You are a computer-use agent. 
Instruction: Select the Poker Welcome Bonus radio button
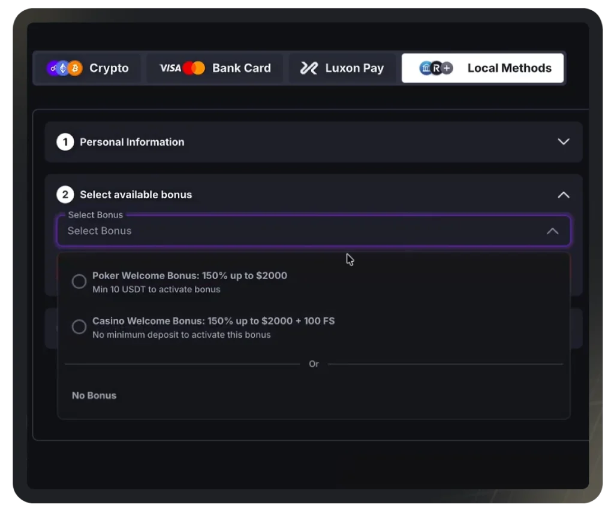[79, 282]
